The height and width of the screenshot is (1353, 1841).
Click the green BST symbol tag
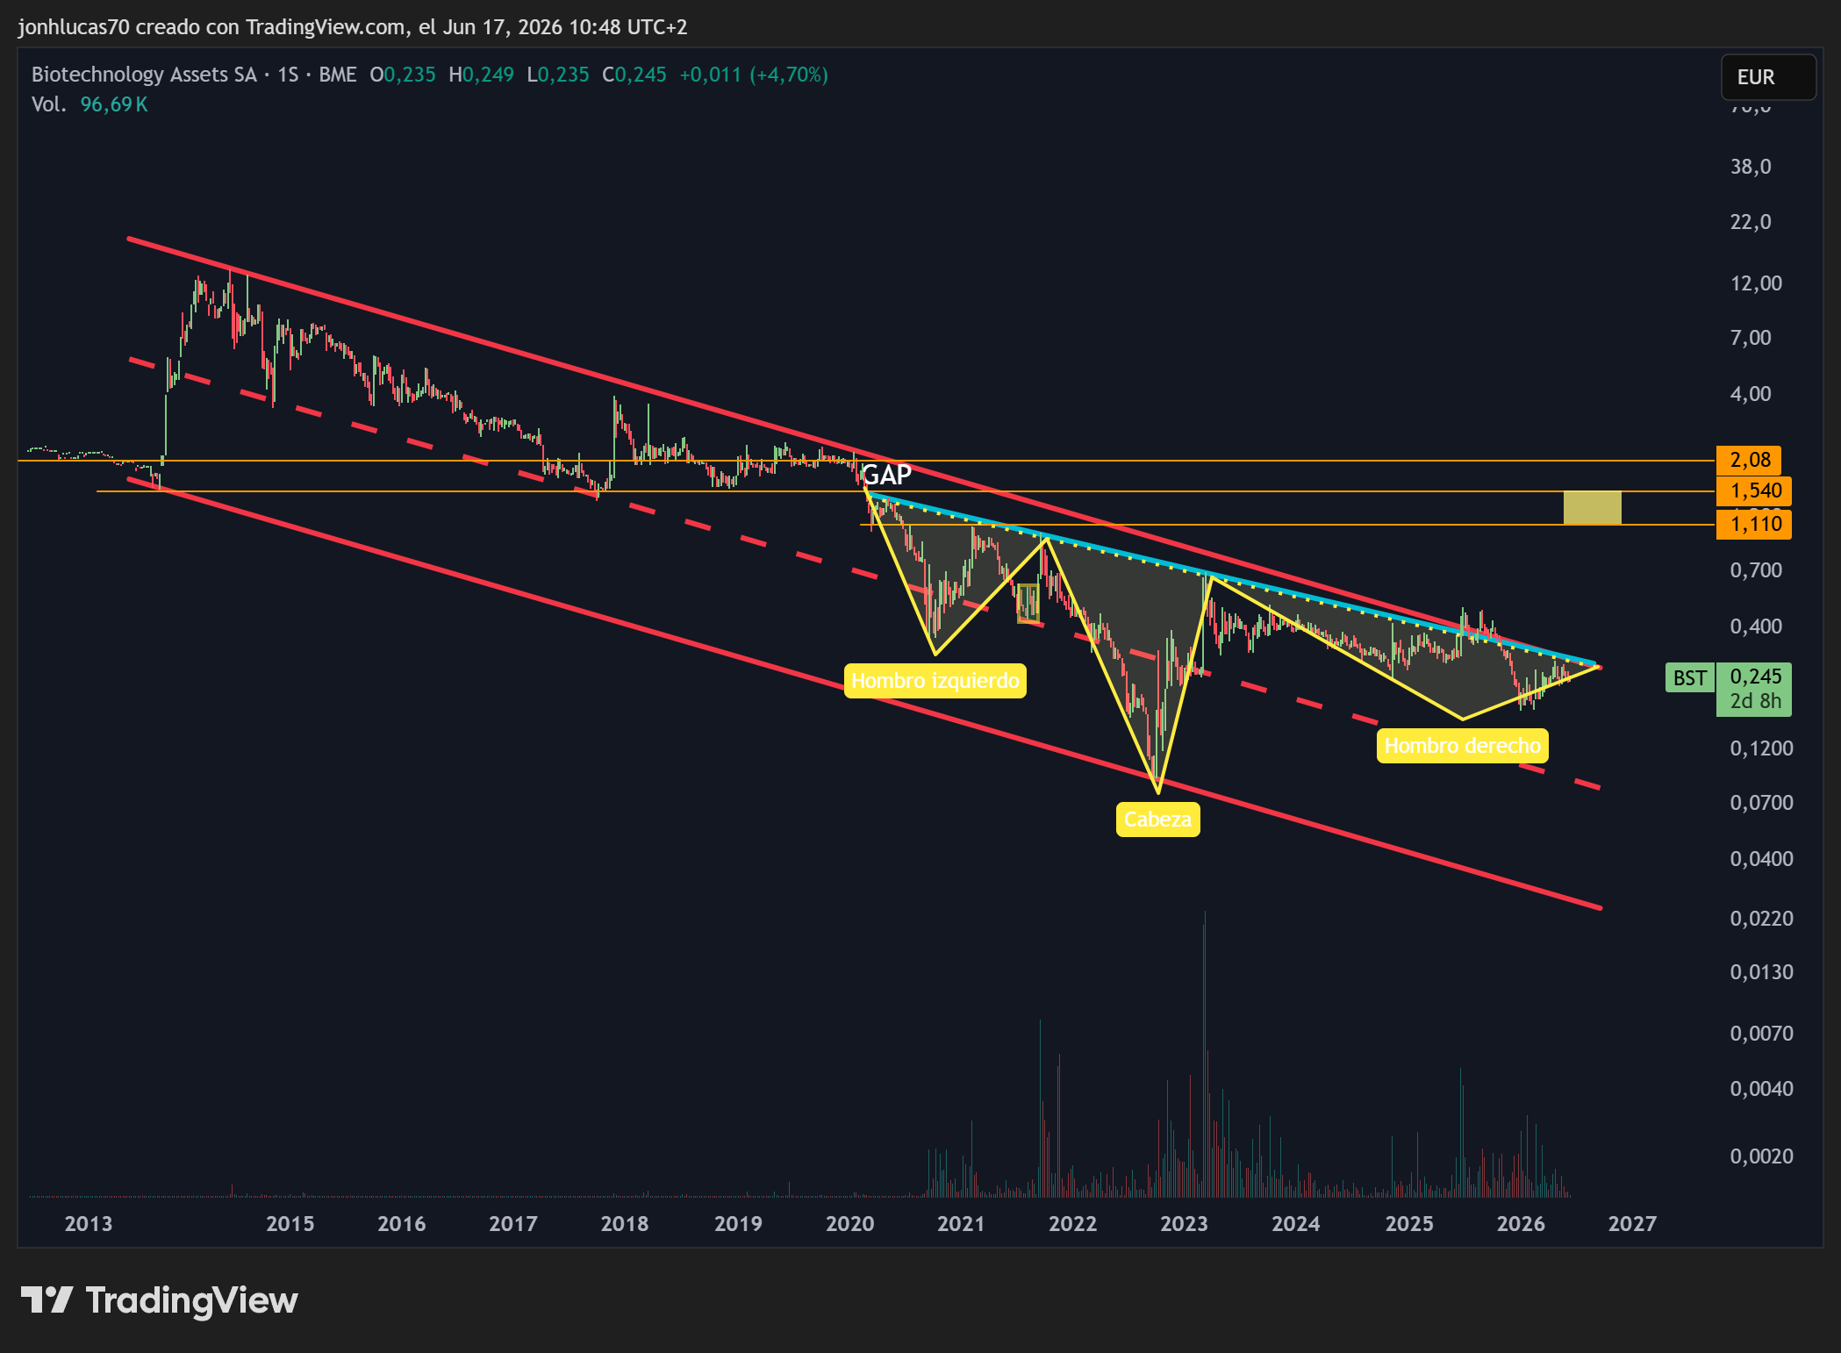[1689, 678]
